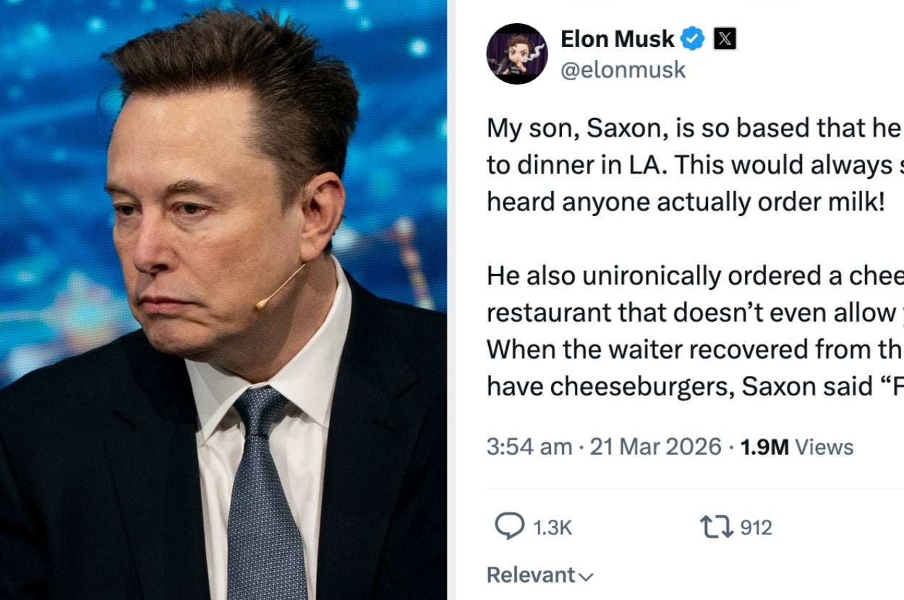Screen dimensions: 904x600
Task: Click the line mentioning 'order milk'
Action: click(686, 203)
